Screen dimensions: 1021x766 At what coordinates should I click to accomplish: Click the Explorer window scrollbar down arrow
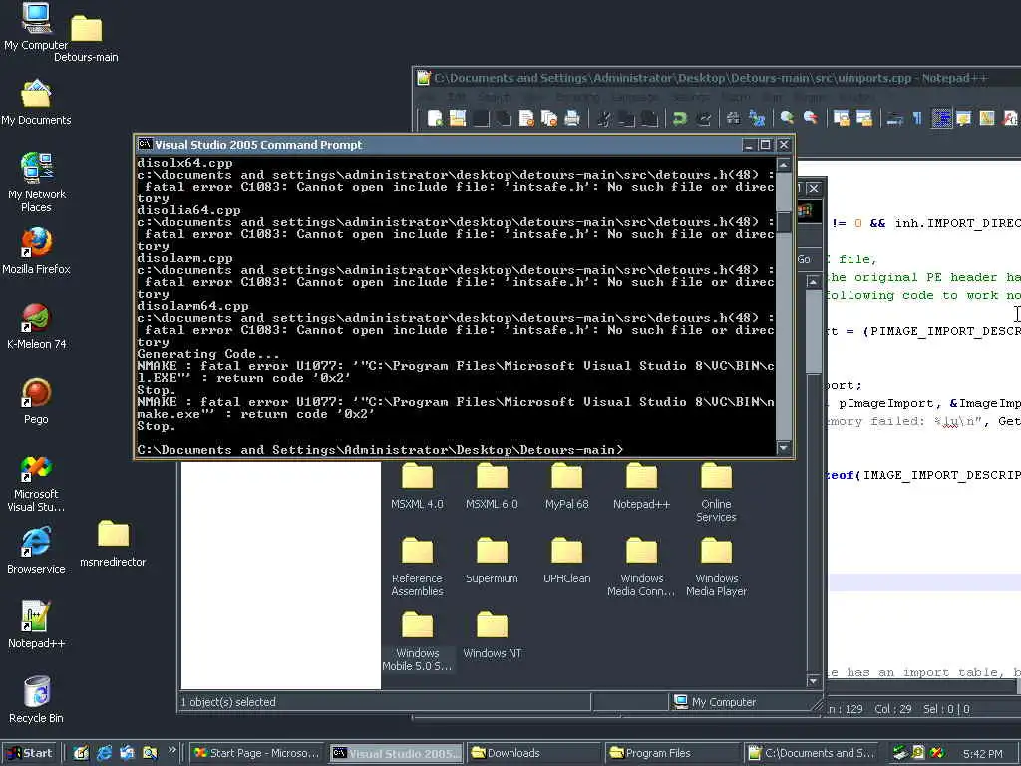click(813, 680)
